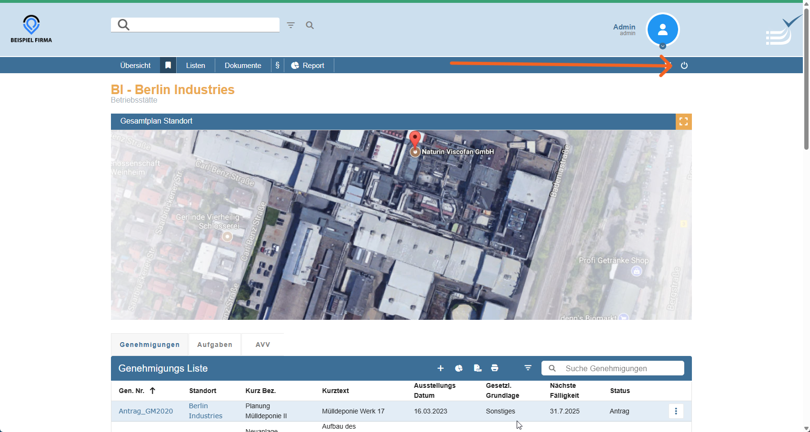Expand map to fullscreen view
The image size is (810, 432).
tap(683, 122)
